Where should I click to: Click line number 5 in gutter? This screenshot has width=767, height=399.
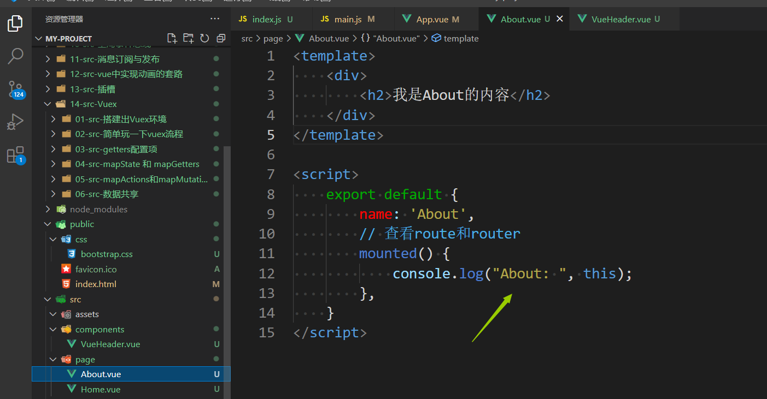point(271,135)
